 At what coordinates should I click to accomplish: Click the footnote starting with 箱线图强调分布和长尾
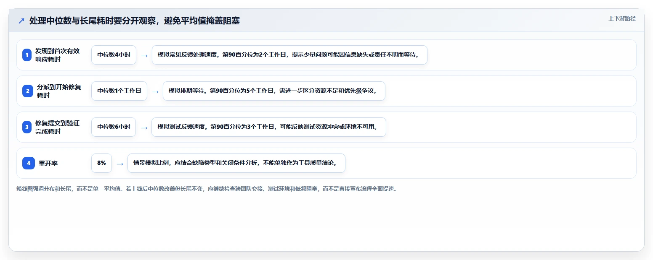click(207, 189)
